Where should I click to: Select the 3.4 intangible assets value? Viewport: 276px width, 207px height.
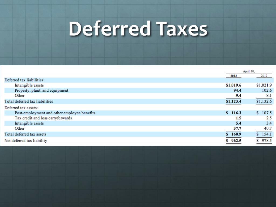[x=269, y=123]
